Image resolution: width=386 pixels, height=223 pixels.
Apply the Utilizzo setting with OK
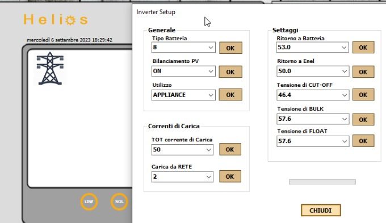(x=230, y=95)
